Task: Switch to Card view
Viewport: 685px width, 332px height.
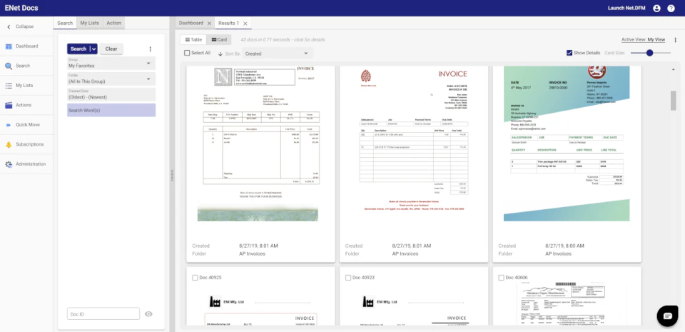Action: pos(219,40)
